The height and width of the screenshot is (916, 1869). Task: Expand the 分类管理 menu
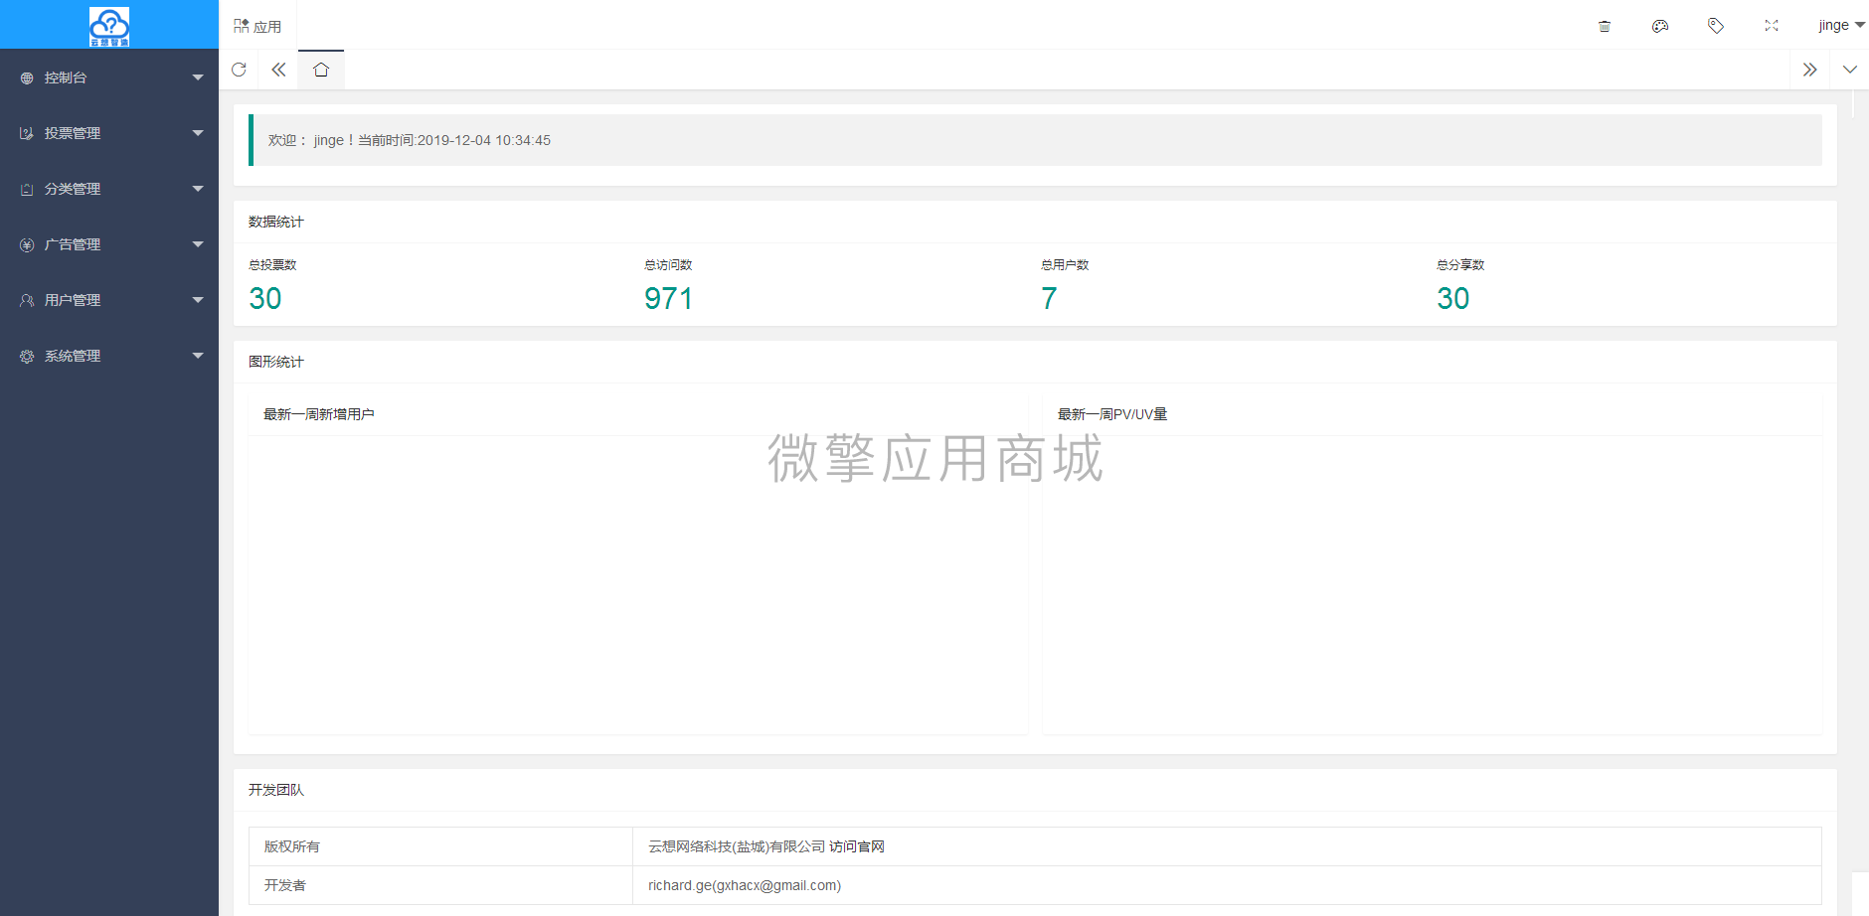click(109, 189)
